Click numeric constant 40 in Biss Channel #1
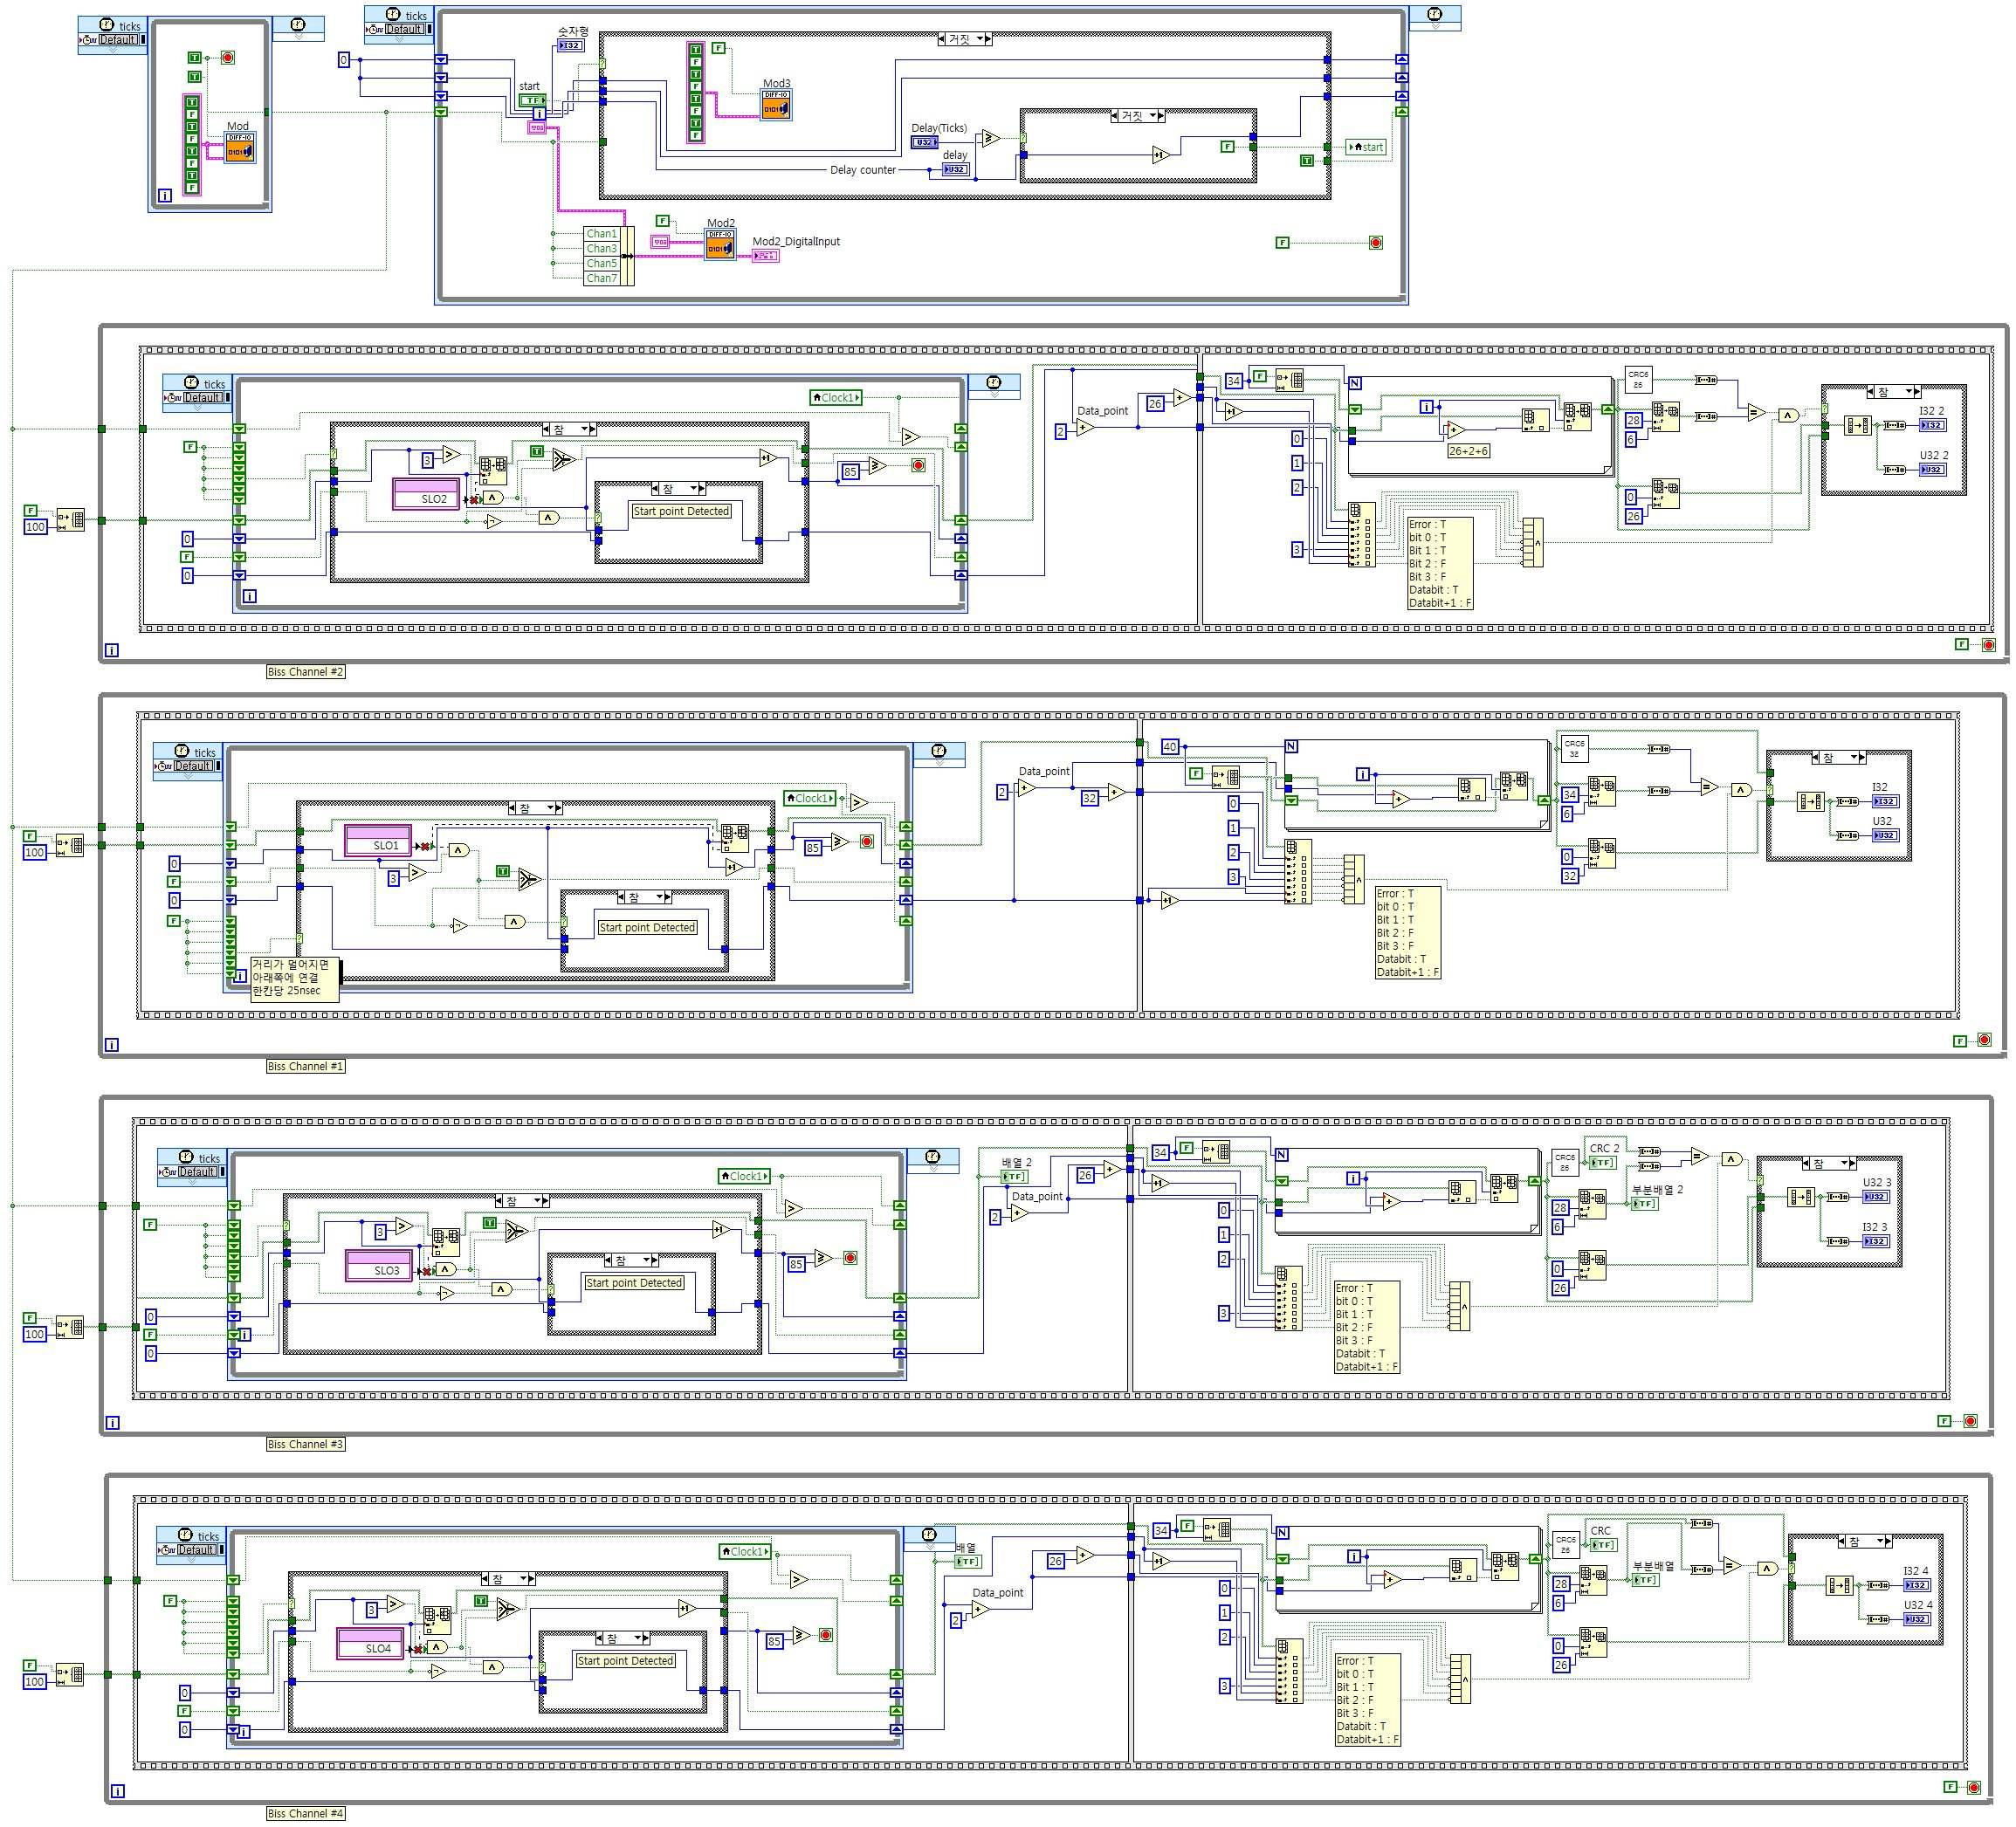2016x1827 pixels. [1170, 747]
